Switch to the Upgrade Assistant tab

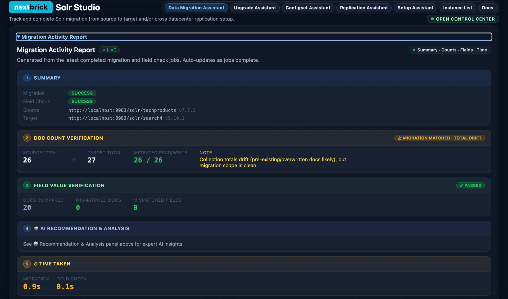point(255,8)
